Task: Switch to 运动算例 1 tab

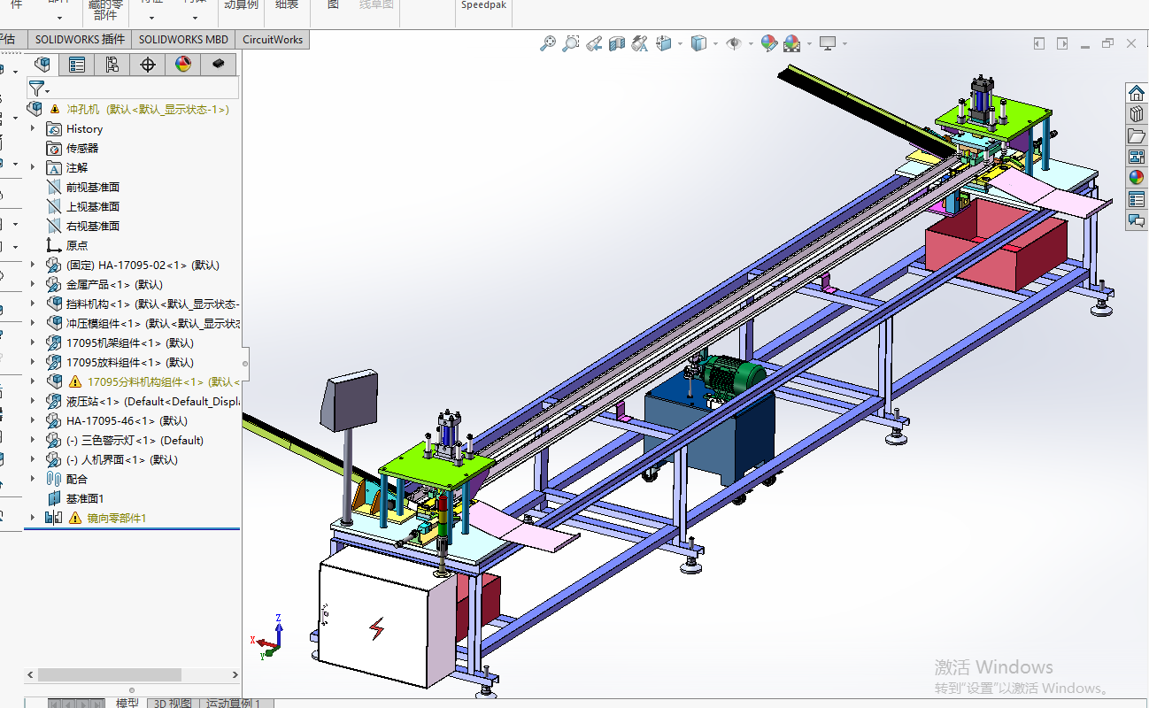Action: (234, 703)
